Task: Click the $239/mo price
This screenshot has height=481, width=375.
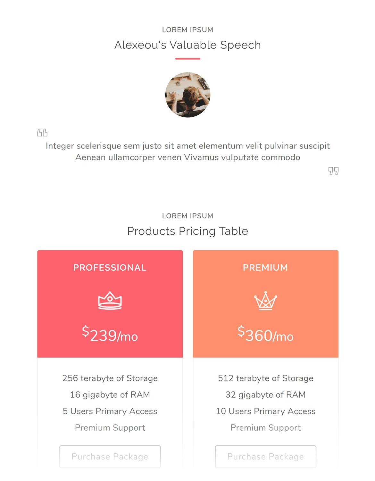Action: point(110,334)
